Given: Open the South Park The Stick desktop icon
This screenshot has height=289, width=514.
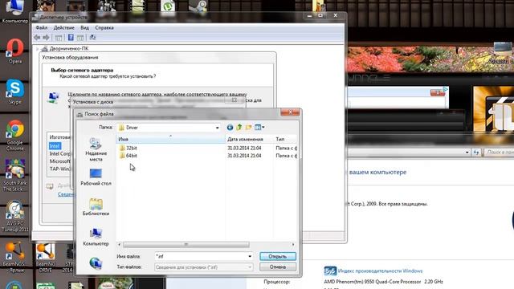Looking at the screenshot, I should [x=15, y=175].
